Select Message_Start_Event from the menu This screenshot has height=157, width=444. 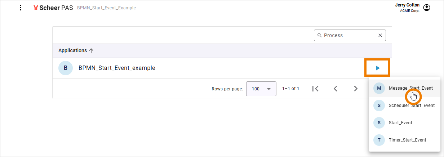[x=410, y=88]
